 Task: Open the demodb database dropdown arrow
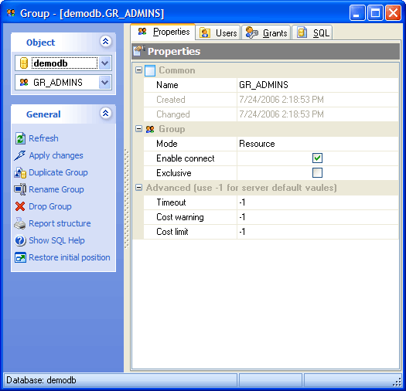(105, 63)
